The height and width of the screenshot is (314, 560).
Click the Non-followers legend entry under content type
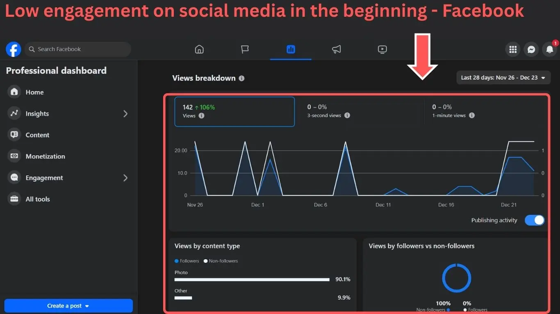pos(221,261)
